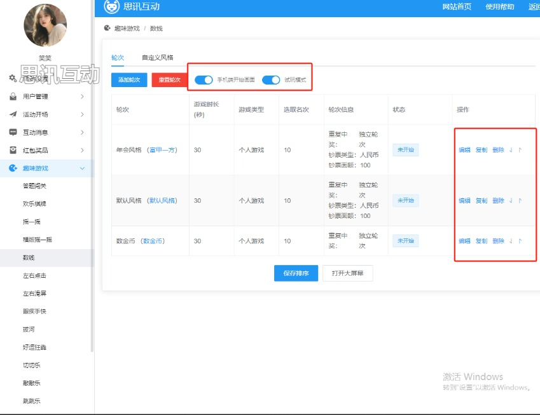Edit the 默认风格 round
The width and height of the screenshot is (540, 415).
(464, 200)
